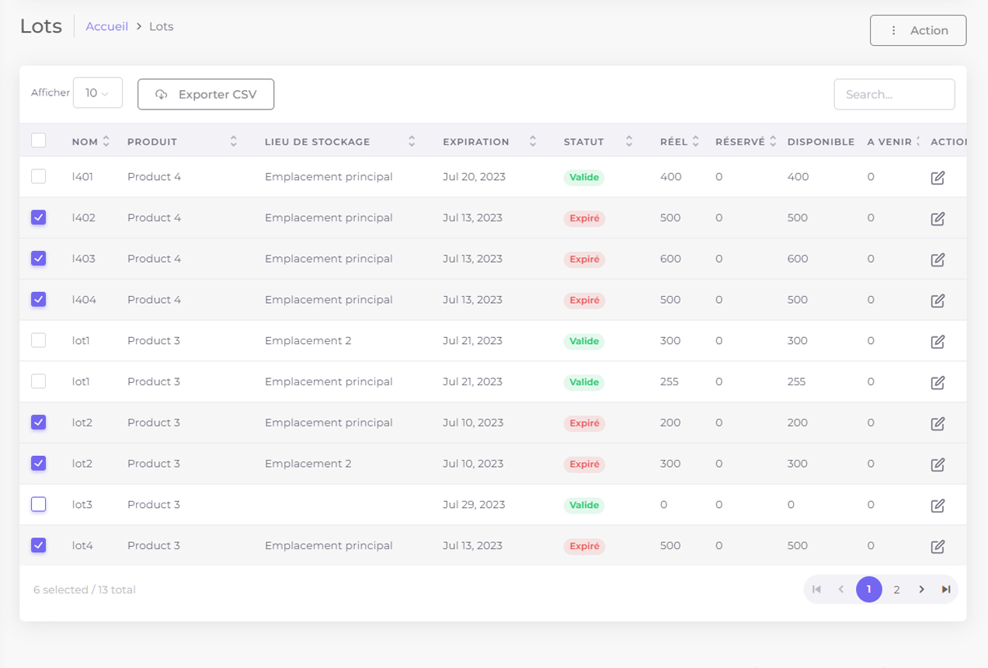Edit lot2 with real quantity 200
The width and height of the screenshot is (988, 668).
(938, 423)
